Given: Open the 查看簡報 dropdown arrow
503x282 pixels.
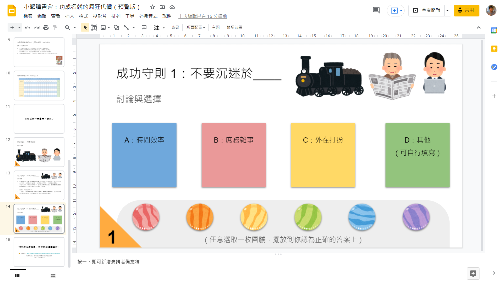Looking at the screenshot, I should 447,10.
